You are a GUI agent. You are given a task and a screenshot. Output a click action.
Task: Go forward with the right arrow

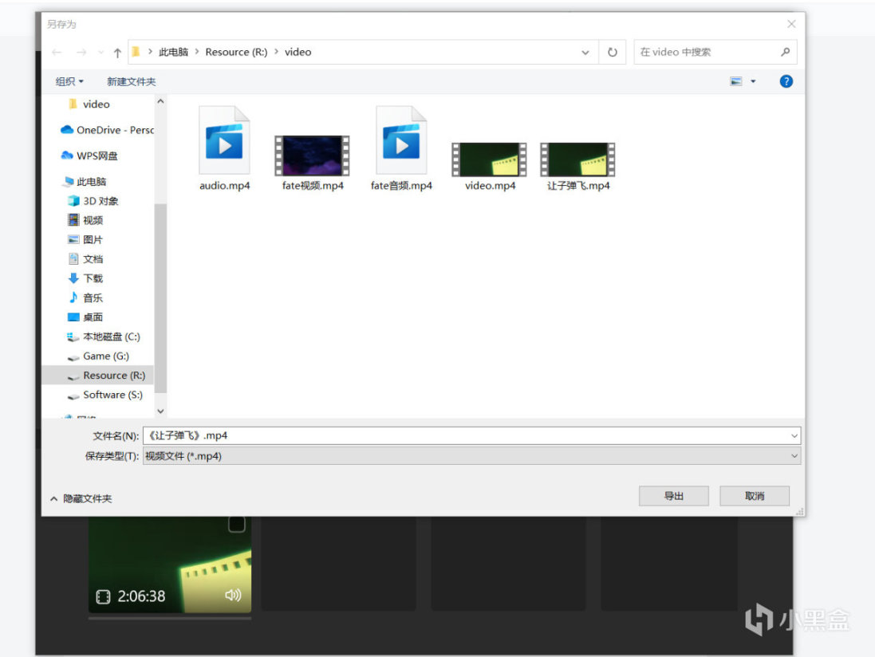point(81,53)
